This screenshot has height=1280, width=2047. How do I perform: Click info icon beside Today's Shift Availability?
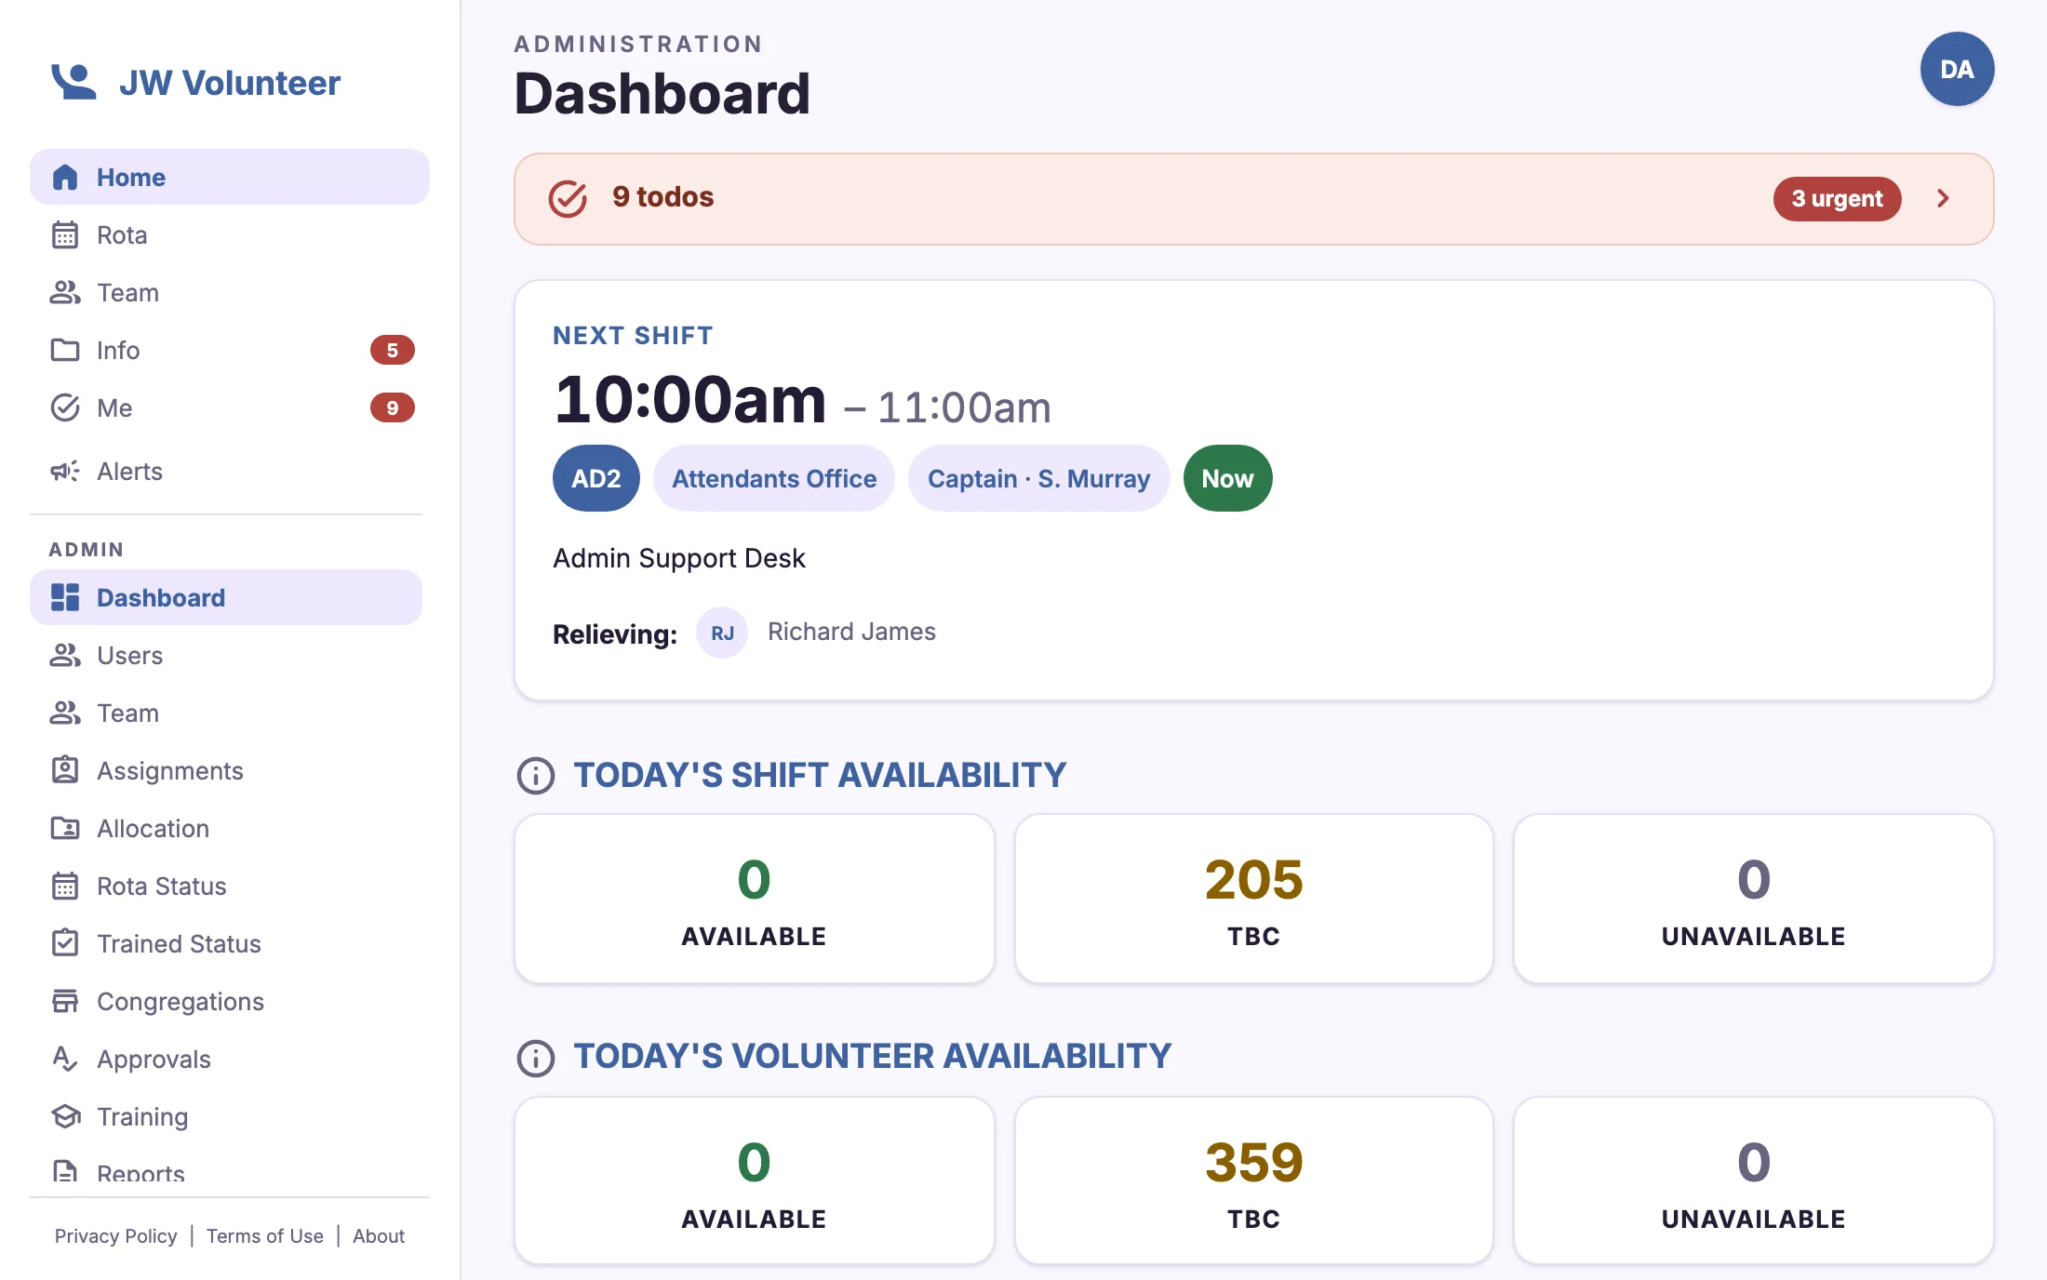tap(536, 776)
